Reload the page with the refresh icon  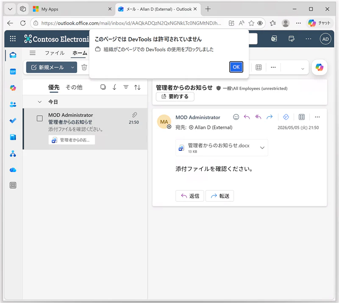[x=23, y=23]
